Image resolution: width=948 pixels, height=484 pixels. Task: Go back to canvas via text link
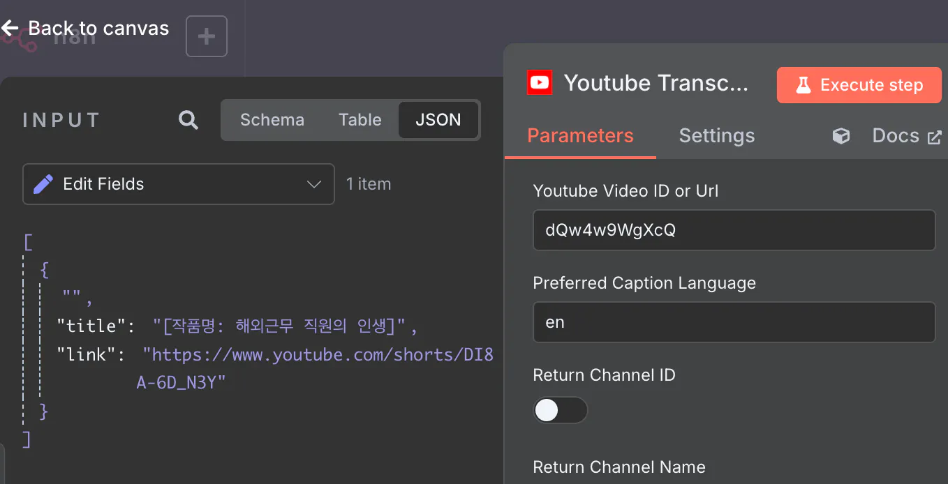click(98, 29)
